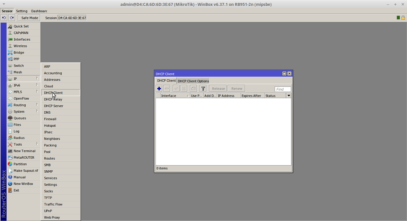Open the Bridge sidebar entry
This screenshot has height=221, width=407.
pyautogui.click(x=24, y=52)
